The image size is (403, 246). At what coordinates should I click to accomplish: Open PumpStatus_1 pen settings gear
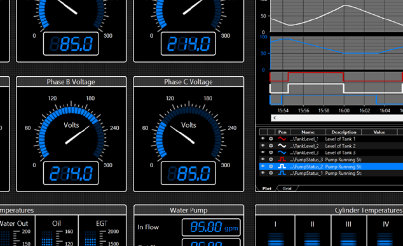[x=270, y=173]
